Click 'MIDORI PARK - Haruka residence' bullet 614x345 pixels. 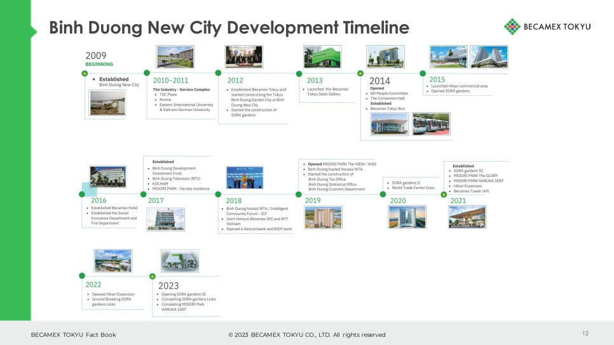tap(181, 189)
